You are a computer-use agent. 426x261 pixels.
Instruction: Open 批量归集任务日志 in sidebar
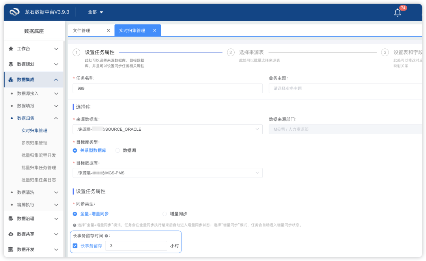coord(39,180)
